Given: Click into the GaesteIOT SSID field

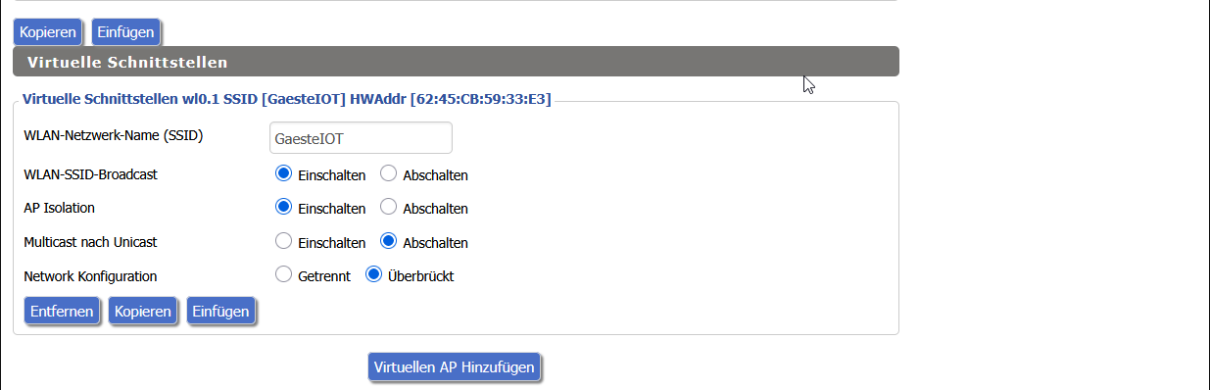Looking at the screenshot, I should pos(361,138).
